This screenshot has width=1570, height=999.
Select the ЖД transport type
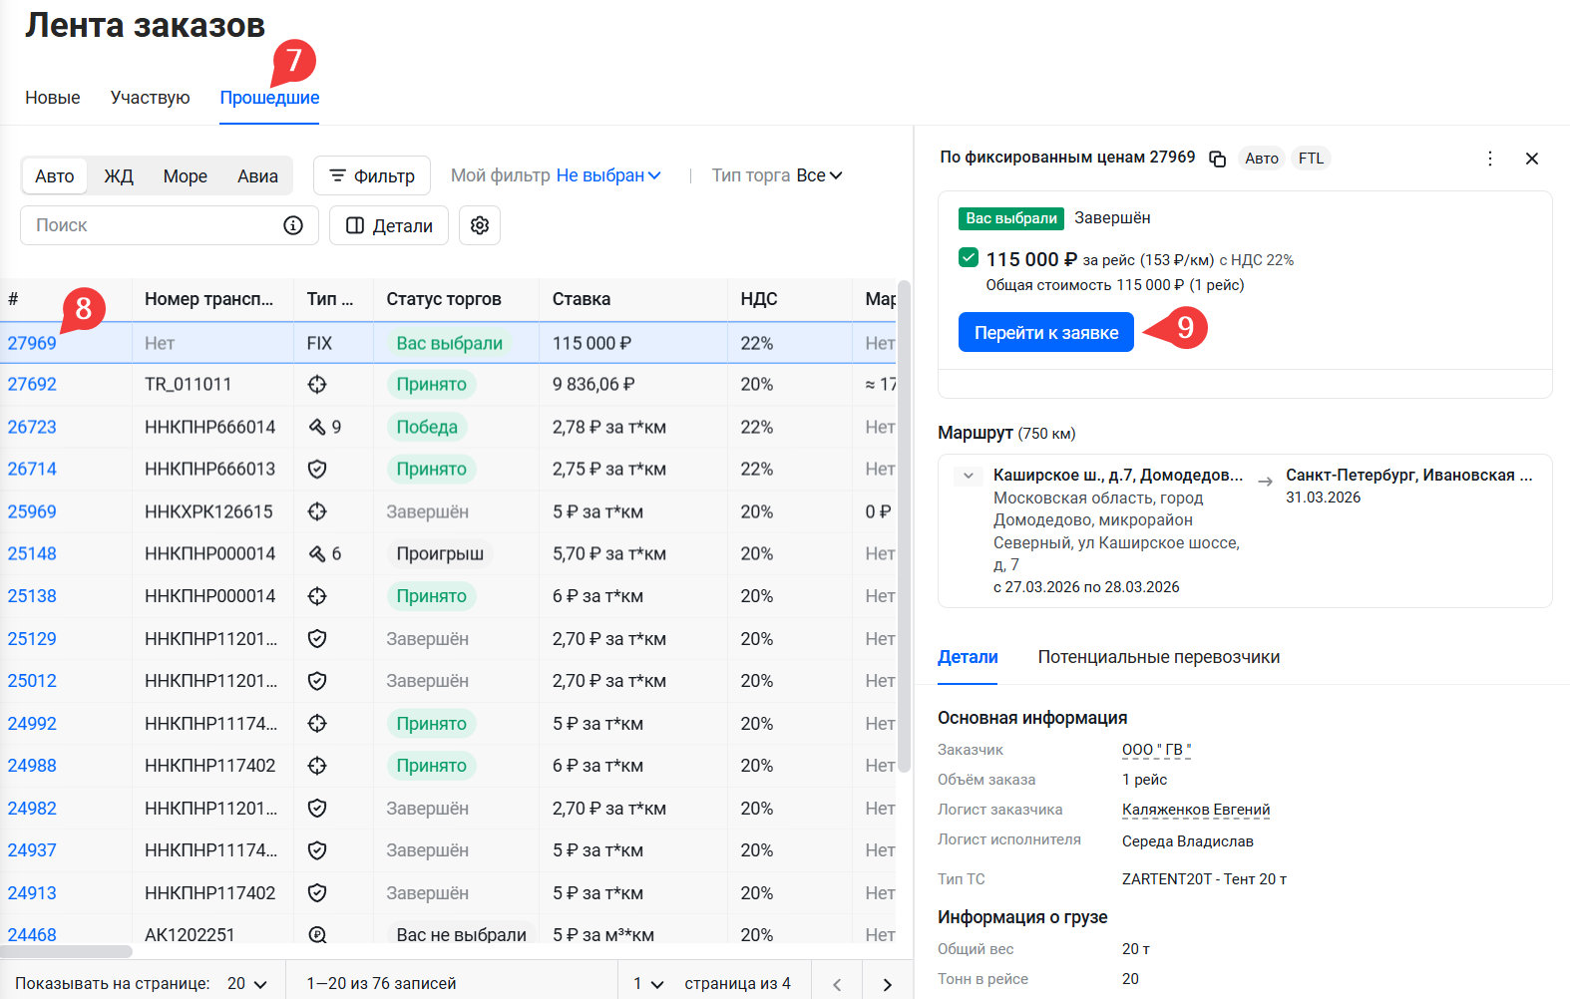(119, 176)
